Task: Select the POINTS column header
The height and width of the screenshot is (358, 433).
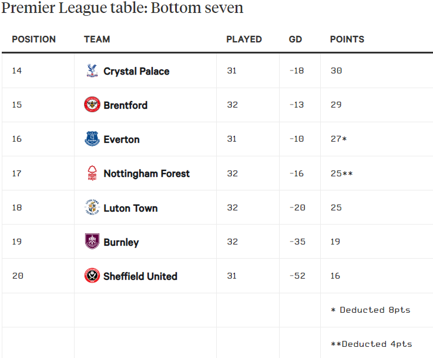Action: click(x=347, y=39)
